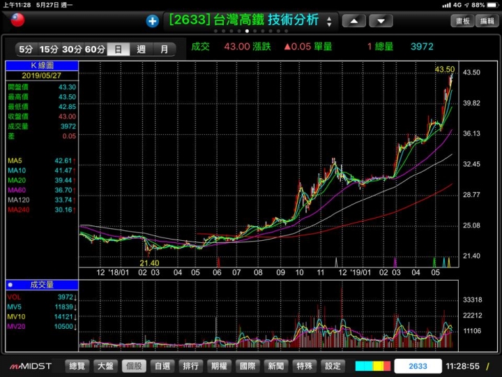The height and width of the screenshot is (377, 502).
Task: Switch chart to 15分 interval
Action: click(49, 50)
